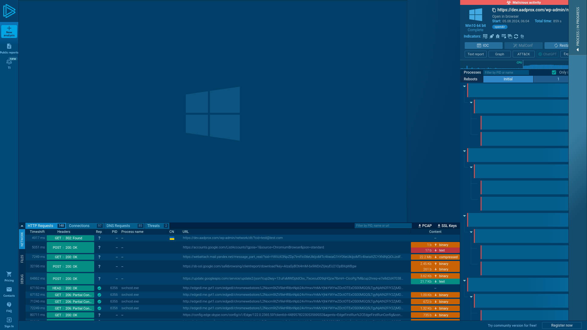Select the DEBUG vertical tab

click(22, 279)
